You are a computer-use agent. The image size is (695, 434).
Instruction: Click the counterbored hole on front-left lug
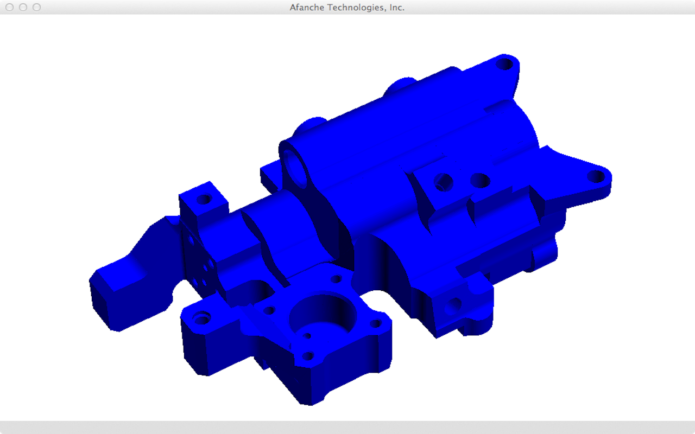click(202, 318)
